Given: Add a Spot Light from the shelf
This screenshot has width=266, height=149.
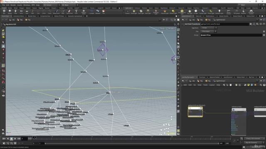Looking at the screenshot, I should click(141, 12).
